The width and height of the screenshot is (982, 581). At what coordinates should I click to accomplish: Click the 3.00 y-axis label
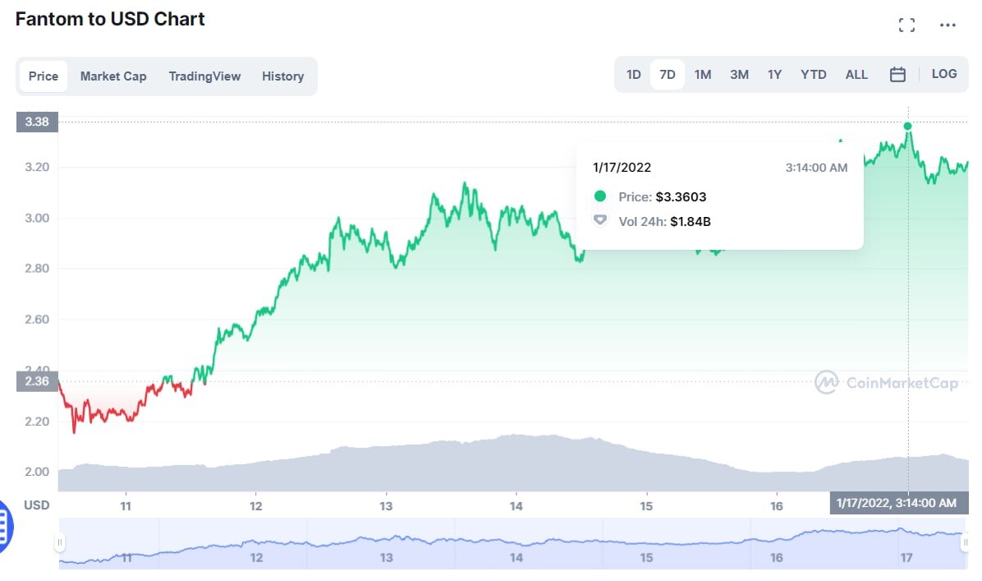tap(37, 218)
